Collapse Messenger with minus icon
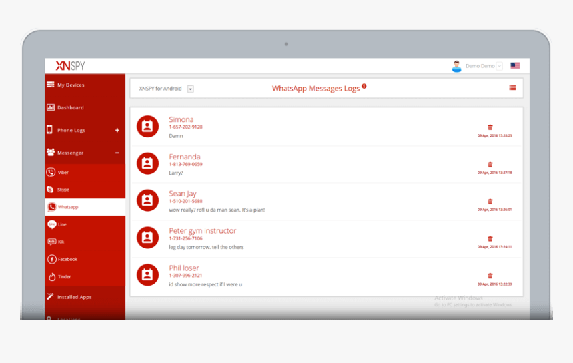This screenshot has width=573, height=363. coord(117,153)
